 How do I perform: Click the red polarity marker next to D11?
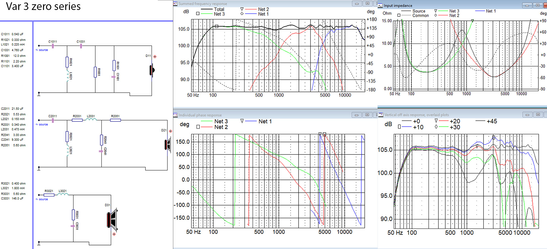tap(155, 57)
